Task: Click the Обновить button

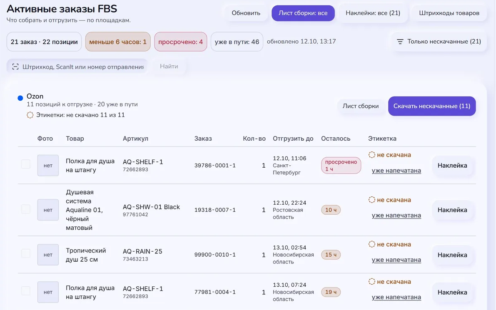Action: click(246, 13)
